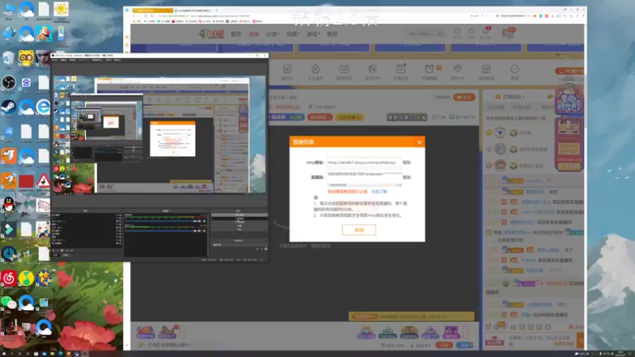Copy the rtmp address with 复制
This screenshot has height=357, width=635.
[x=406, y=163]
